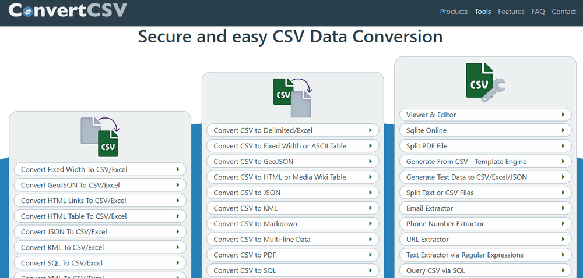
Task: Open the Sqlite Online tool
Action: coord(485,130)
